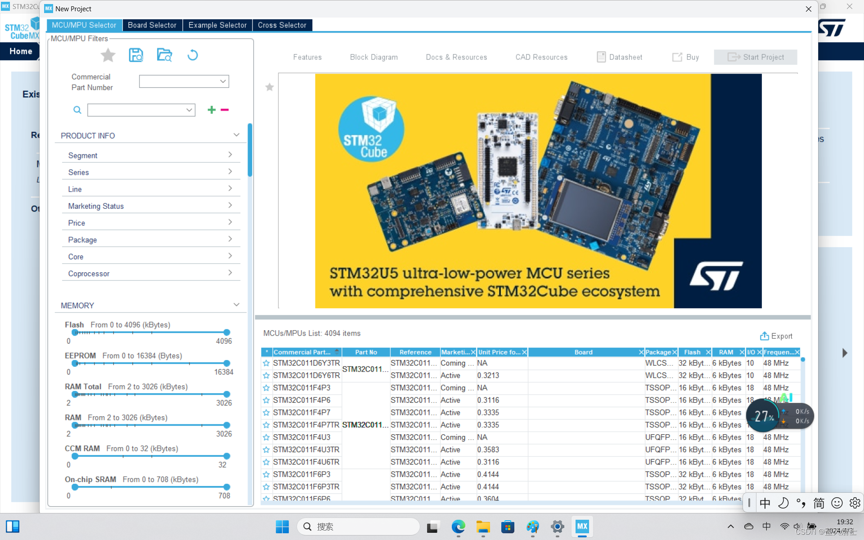Open the Docs & Resources view

click(456, 57)
